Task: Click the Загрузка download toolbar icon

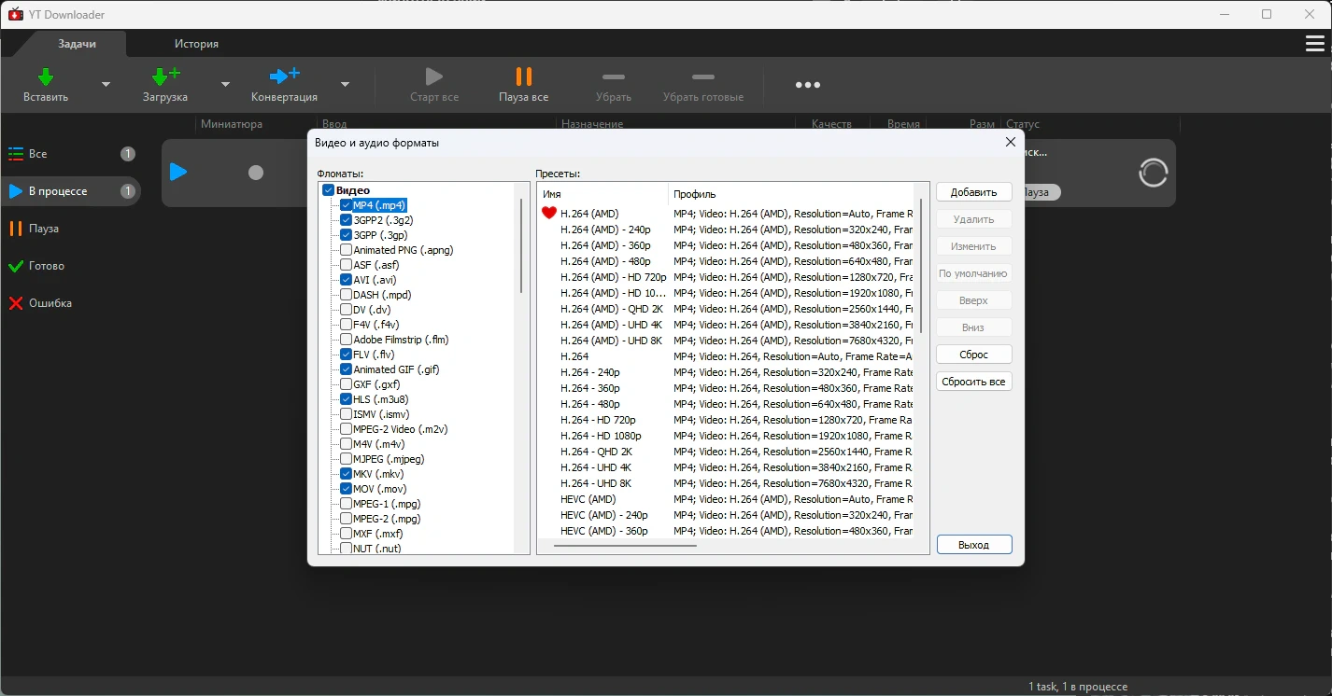Action: coord(165,77)
